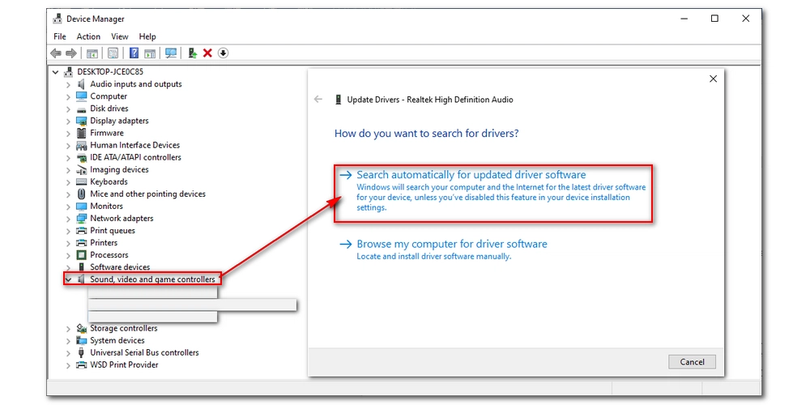The width and height of the screenshot is (810, 405).
Task: Expand the System devices chevron
Action: click(x=68, y=340)
